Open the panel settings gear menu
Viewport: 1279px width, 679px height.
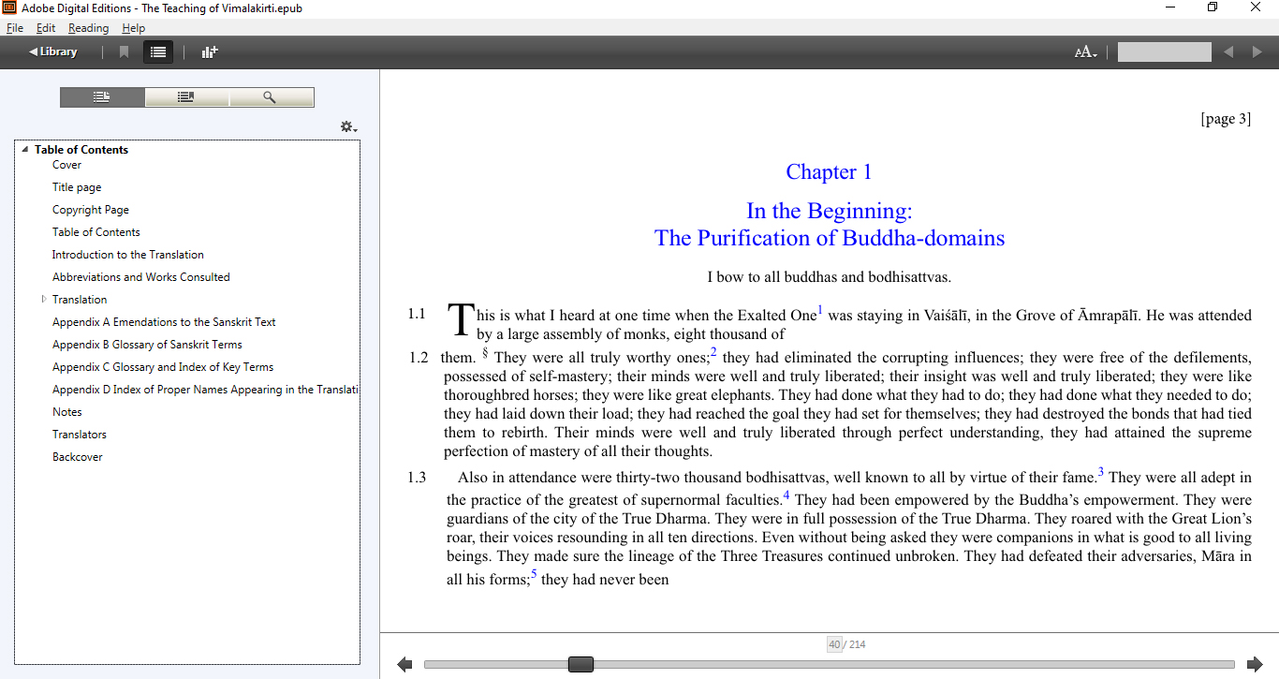[x=348, y=127]
